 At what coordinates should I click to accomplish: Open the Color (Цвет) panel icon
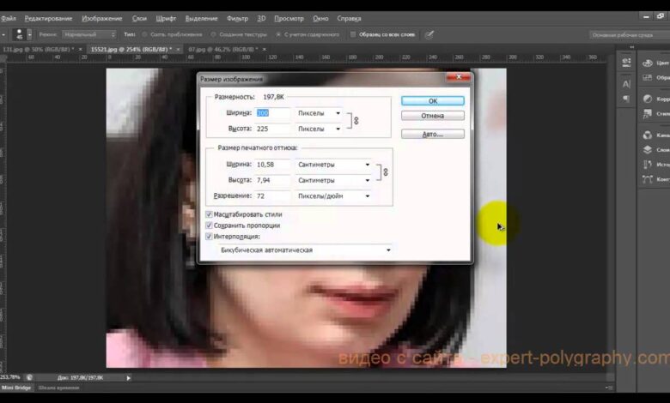click(x=649, y=63)
